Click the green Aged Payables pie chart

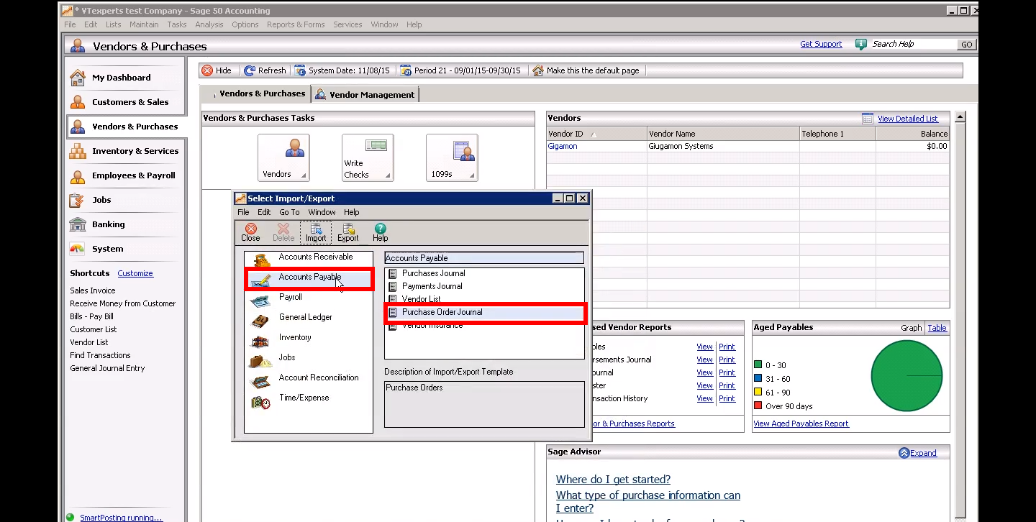[x=906, y=376]
